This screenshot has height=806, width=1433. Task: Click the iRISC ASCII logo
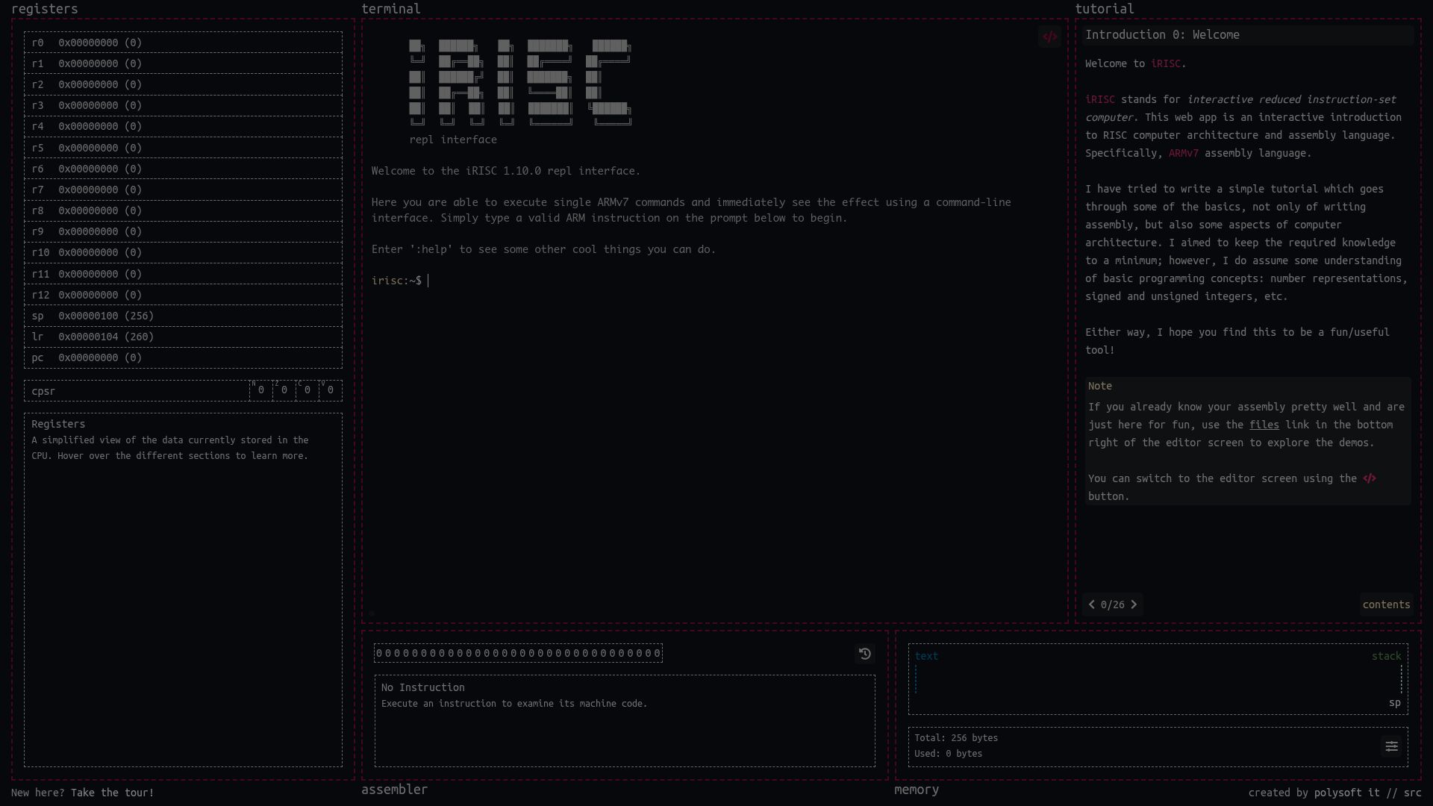[520, 82]
